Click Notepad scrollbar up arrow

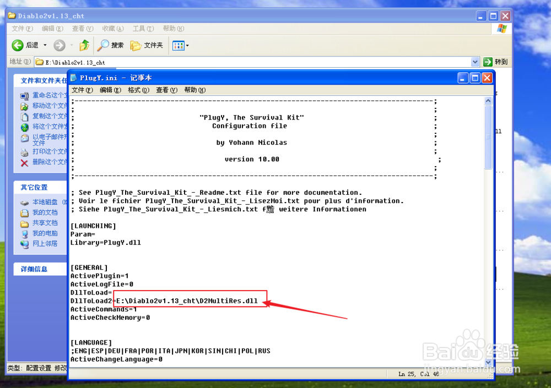(488, 101)
